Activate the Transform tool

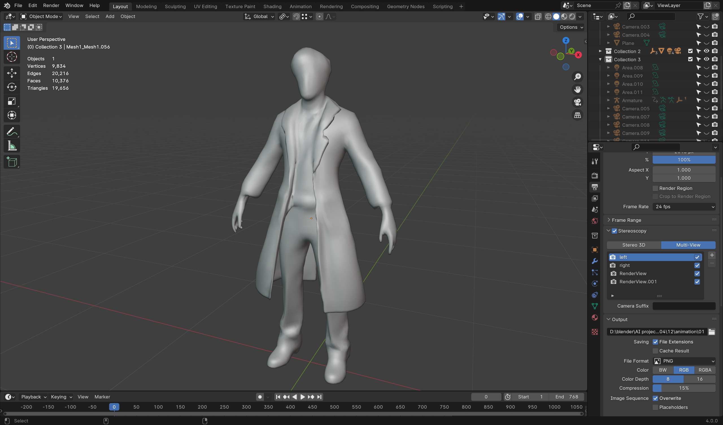12,115
